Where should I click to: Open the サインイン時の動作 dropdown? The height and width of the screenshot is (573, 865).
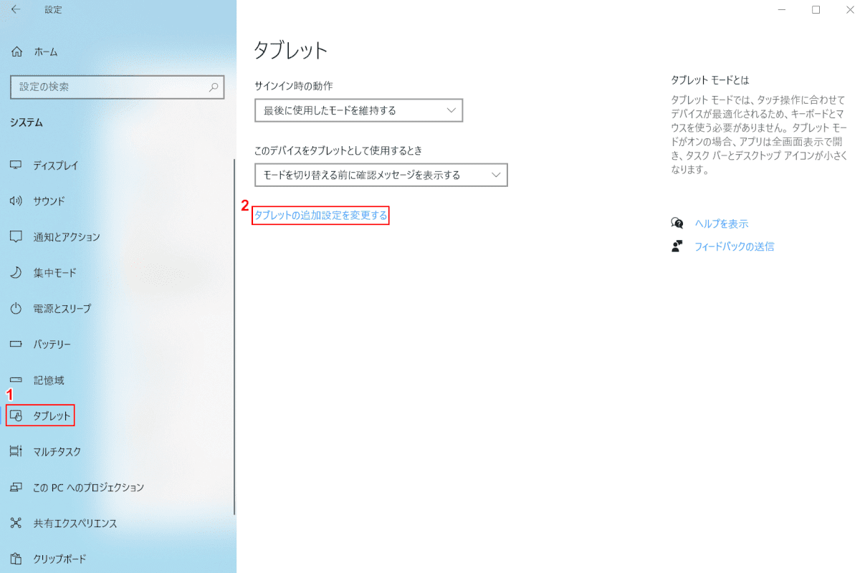pos(359,110)
